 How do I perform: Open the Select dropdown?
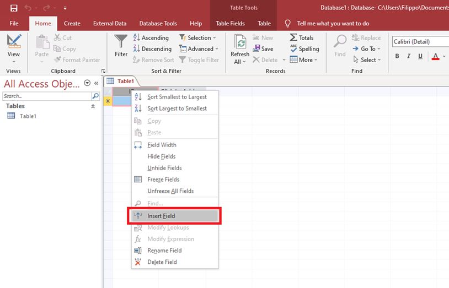(367, 60)
